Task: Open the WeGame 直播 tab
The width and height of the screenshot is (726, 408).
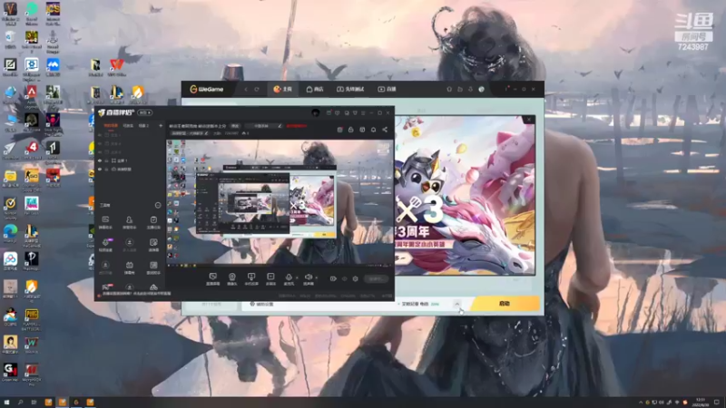Action: (x=387, y=89)
